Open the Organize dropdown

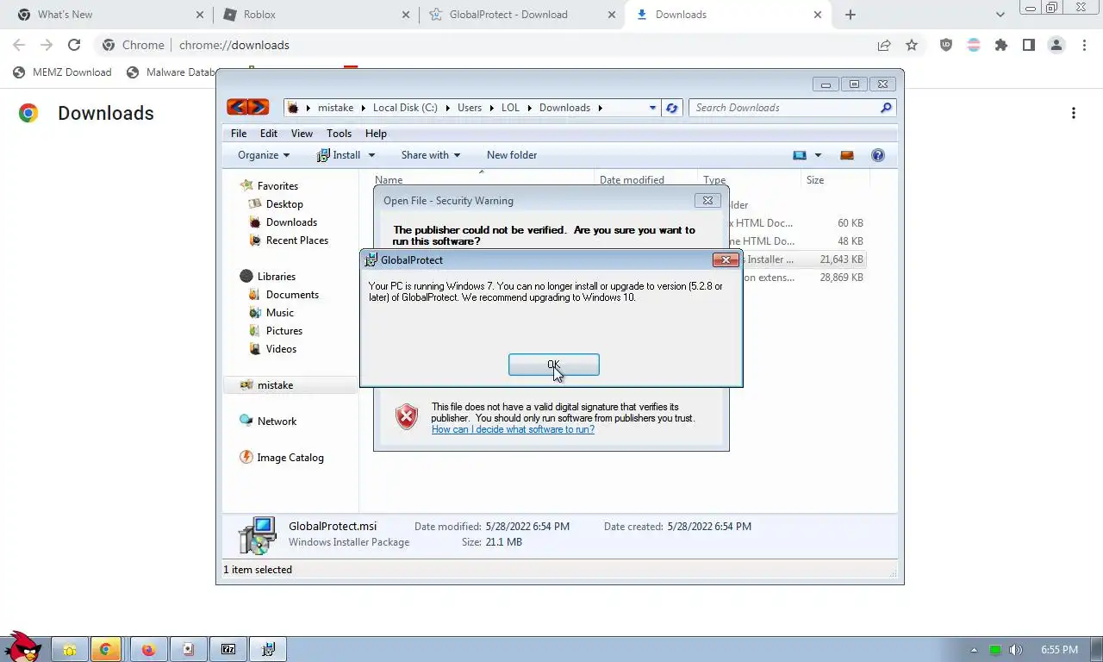point(264,155)
